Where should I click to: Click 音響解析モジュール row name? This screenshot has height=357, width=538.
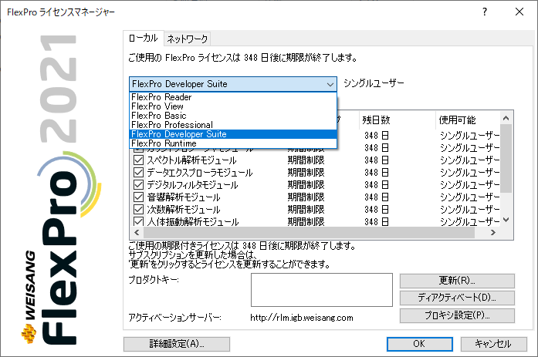point(184,197)
